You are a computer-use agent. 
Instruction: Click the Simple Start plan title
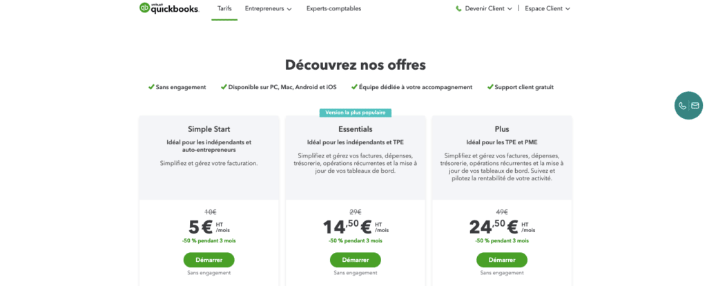(x=209, y=129)
